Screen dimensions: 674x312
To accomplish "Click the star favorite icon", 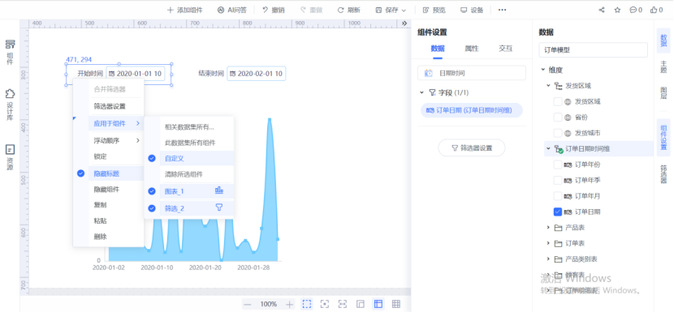I will click(x=617, y=10).
